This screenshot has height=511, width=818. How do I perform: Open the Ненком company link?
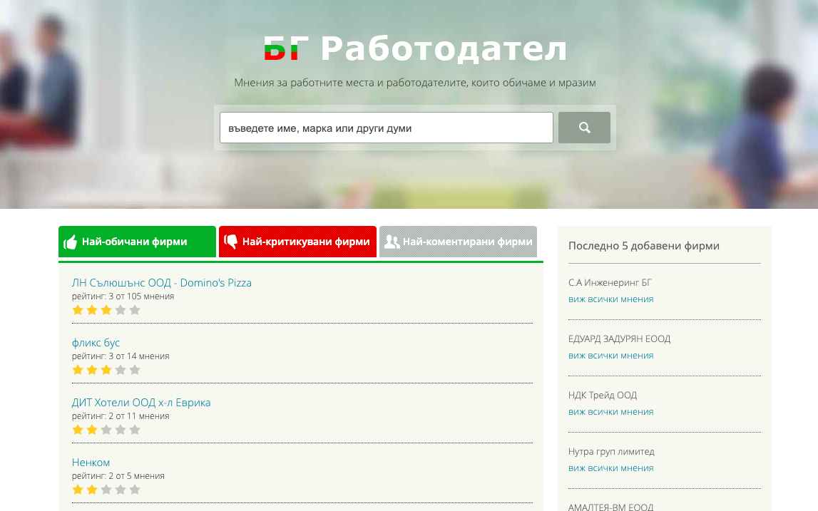pyautogui.click(x=91, y=462)
